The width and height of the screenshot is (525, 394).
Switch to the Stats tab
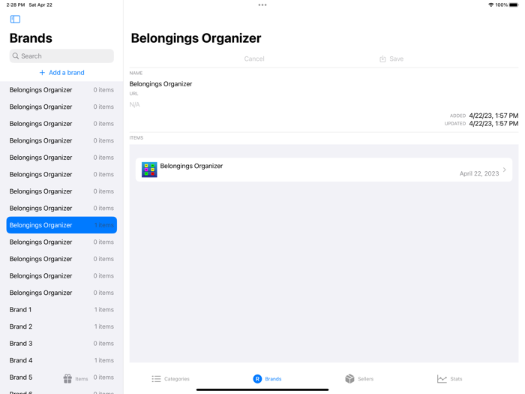click(x=450, y=378)
